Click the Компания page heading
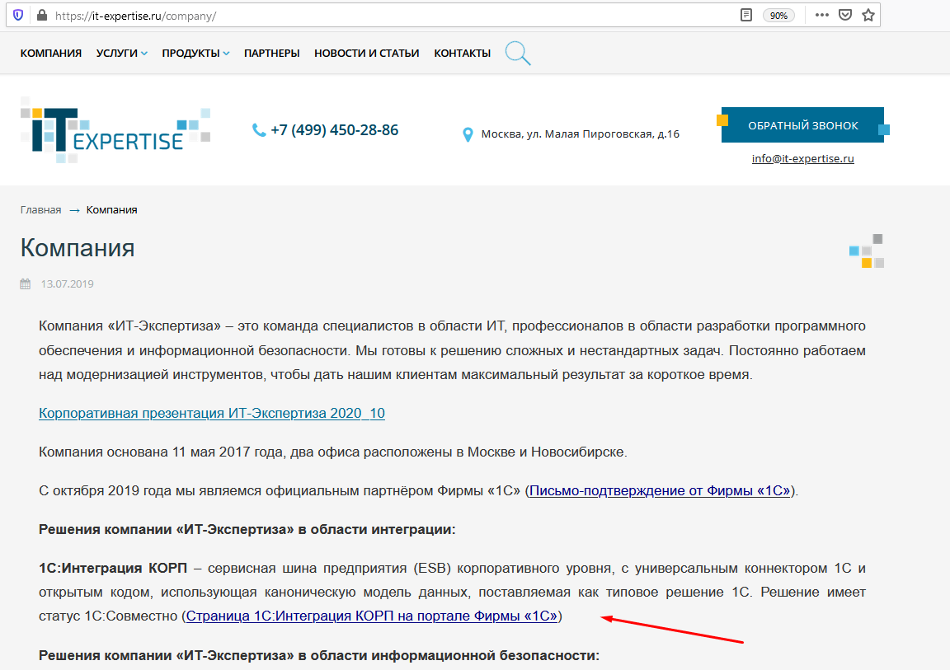 (x=78, y=248)
